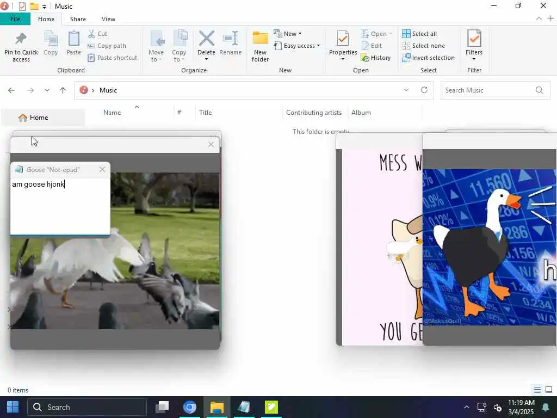Open the New item dropdown
The width and height of the screenshot is (557, 418).
[288, 34]
